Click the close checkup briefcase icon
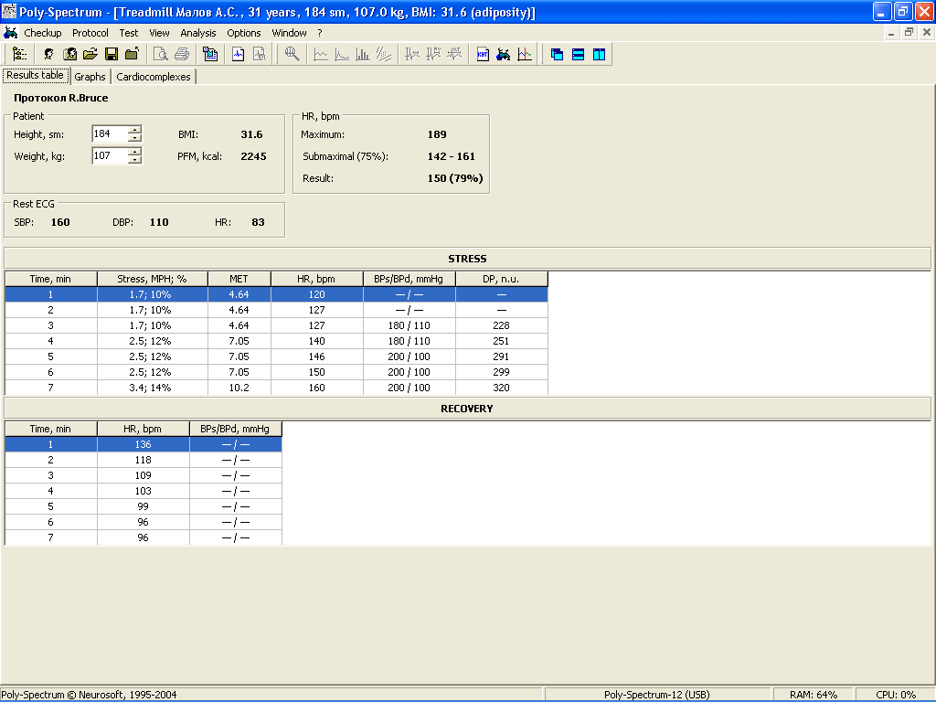This screenshot has width=936, height=702. [132, 54]
